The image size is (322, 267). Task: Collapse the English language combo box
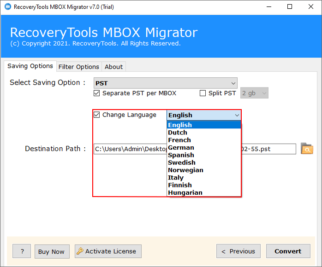pos(204,115)
